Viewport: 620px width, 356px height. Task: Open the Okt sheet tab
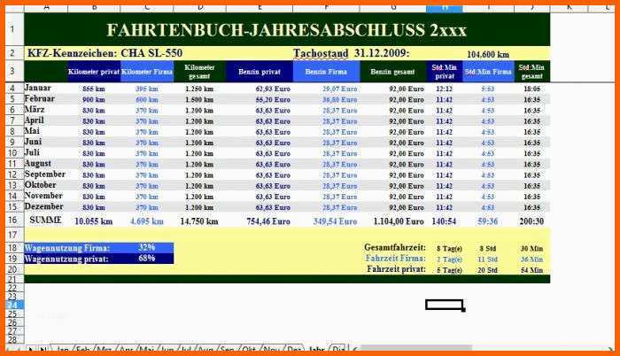click(x=248, y=349)
